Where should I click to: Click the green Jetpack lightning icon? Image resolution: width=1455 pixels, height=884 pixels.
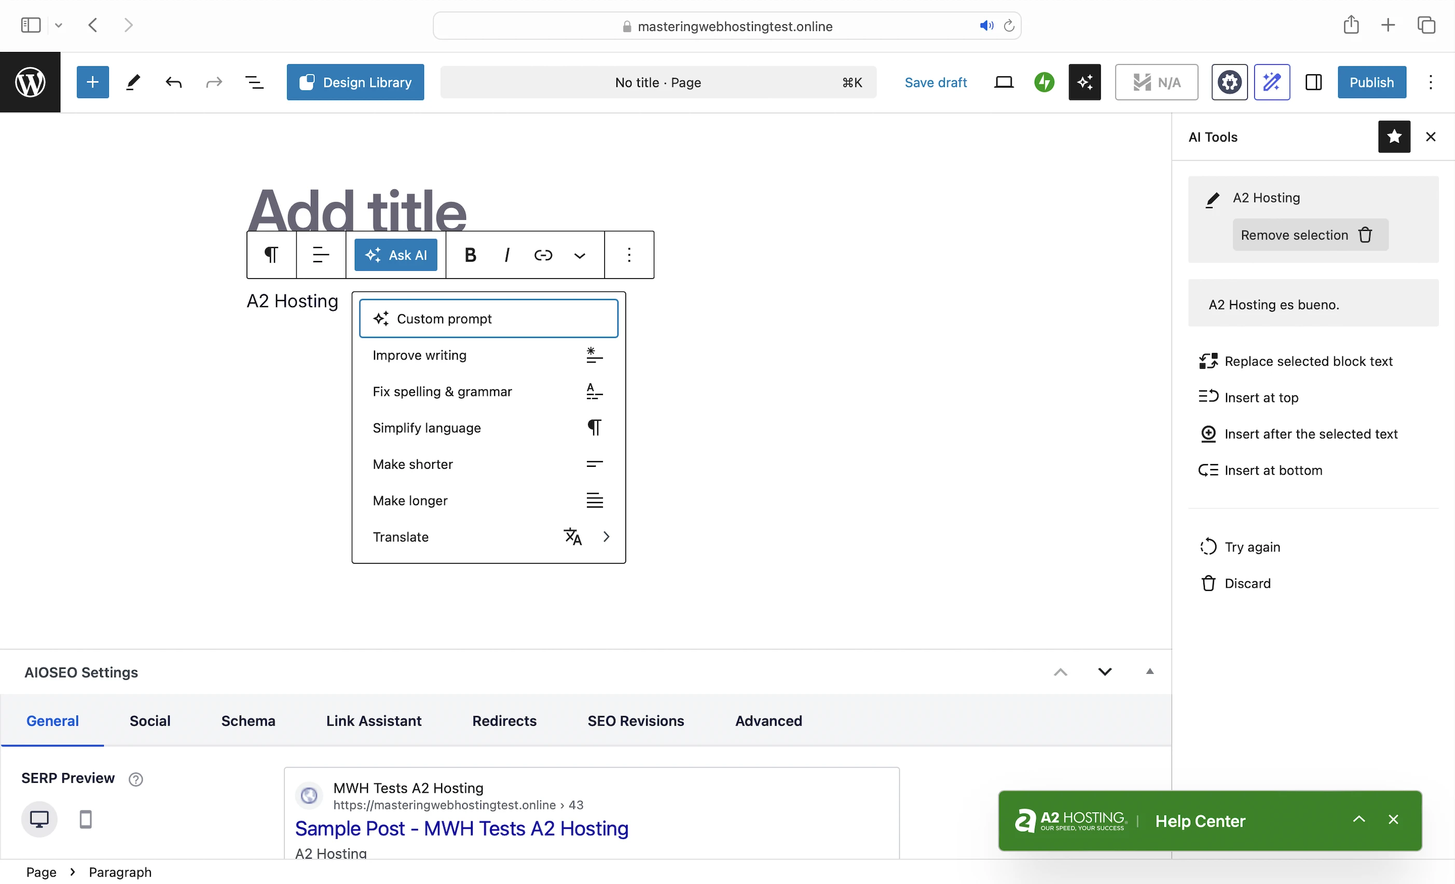(1044, 82)
